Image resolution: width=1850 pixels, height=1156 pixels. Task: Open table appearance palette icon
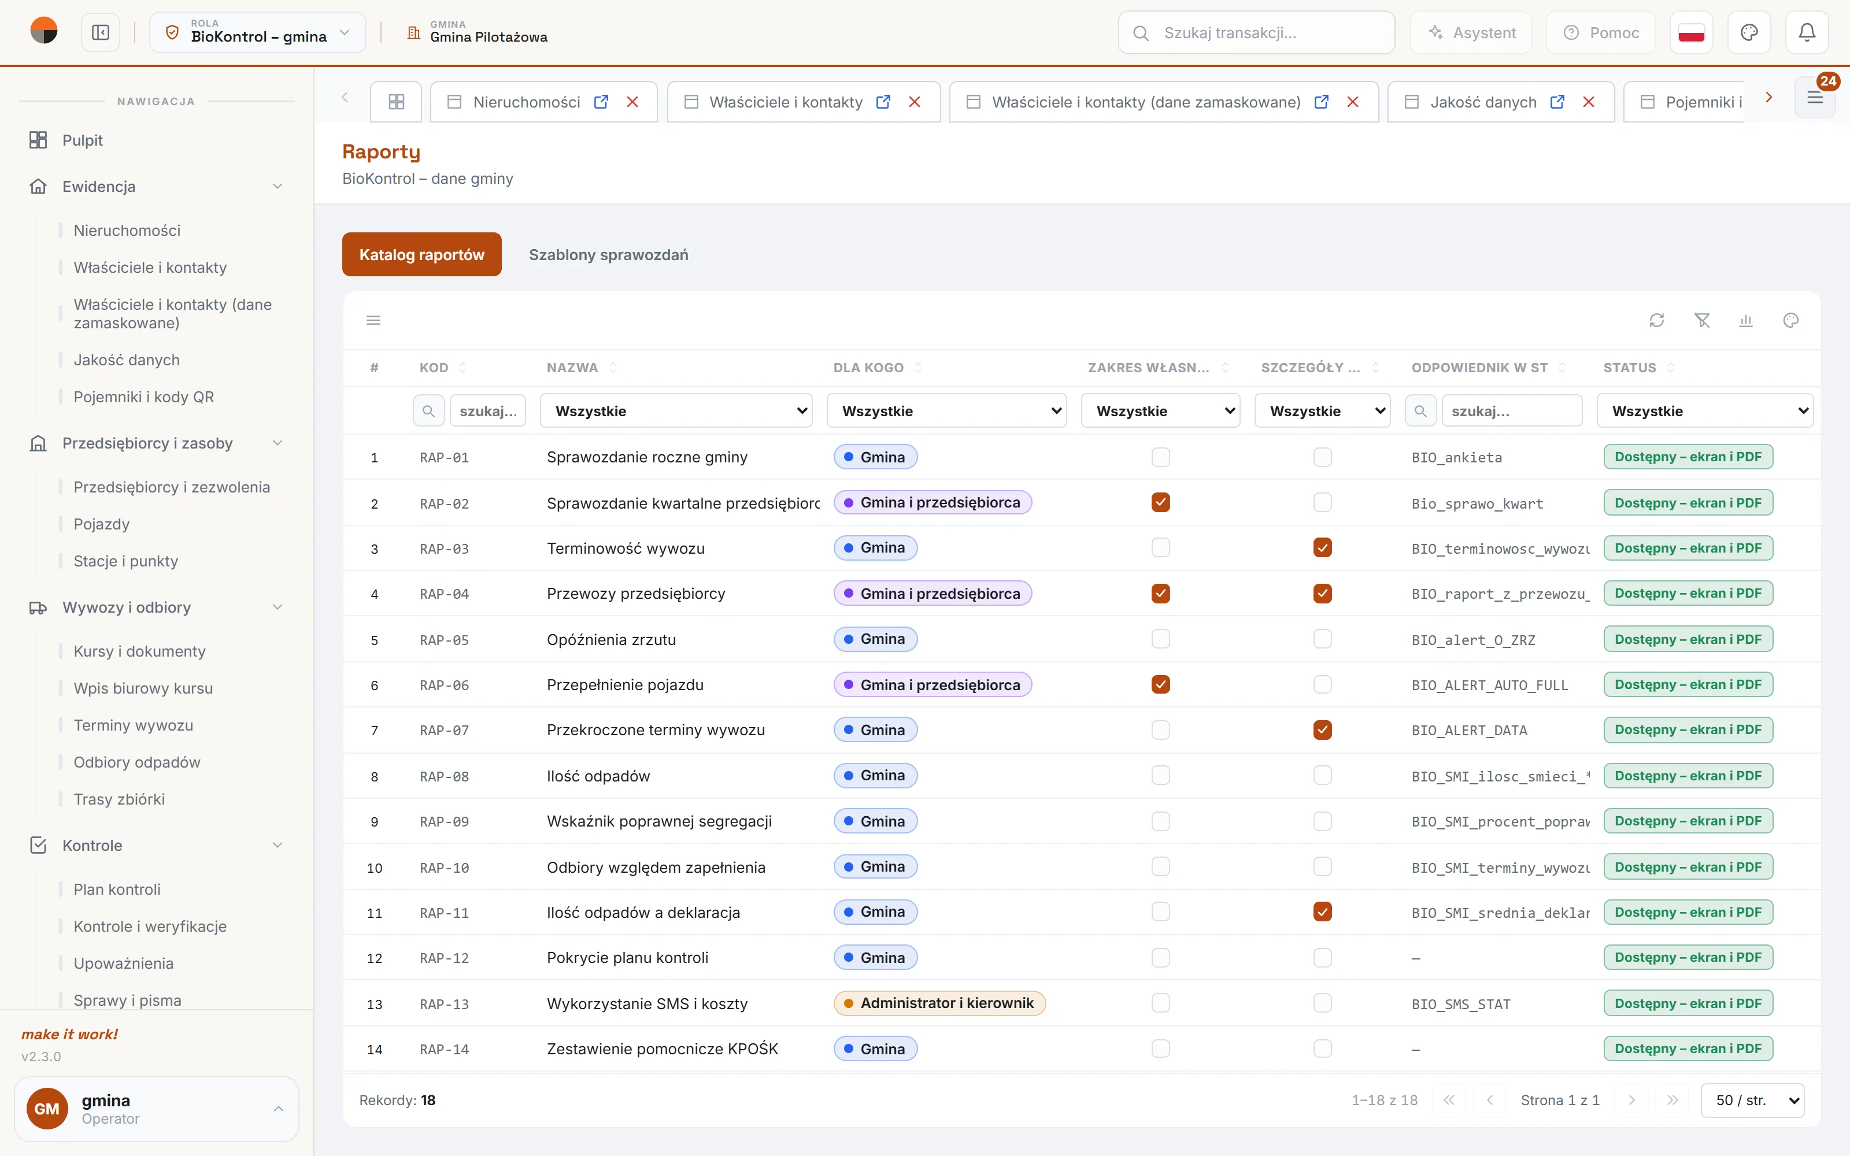point(1790,320)
